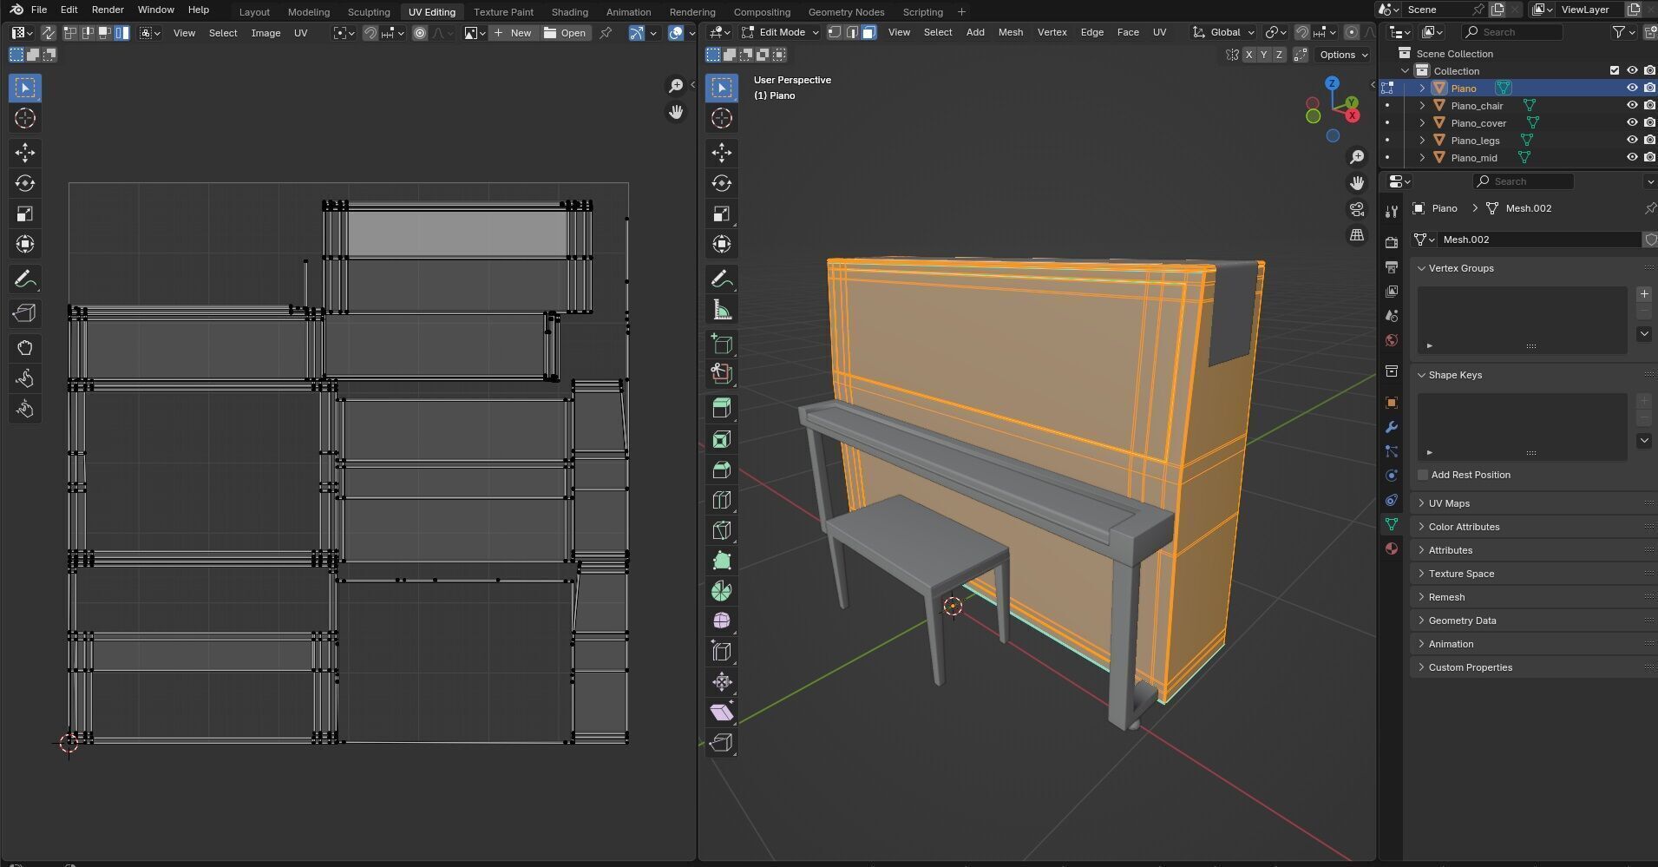Select the Shear tool
1658x867 pixels.
721,713
